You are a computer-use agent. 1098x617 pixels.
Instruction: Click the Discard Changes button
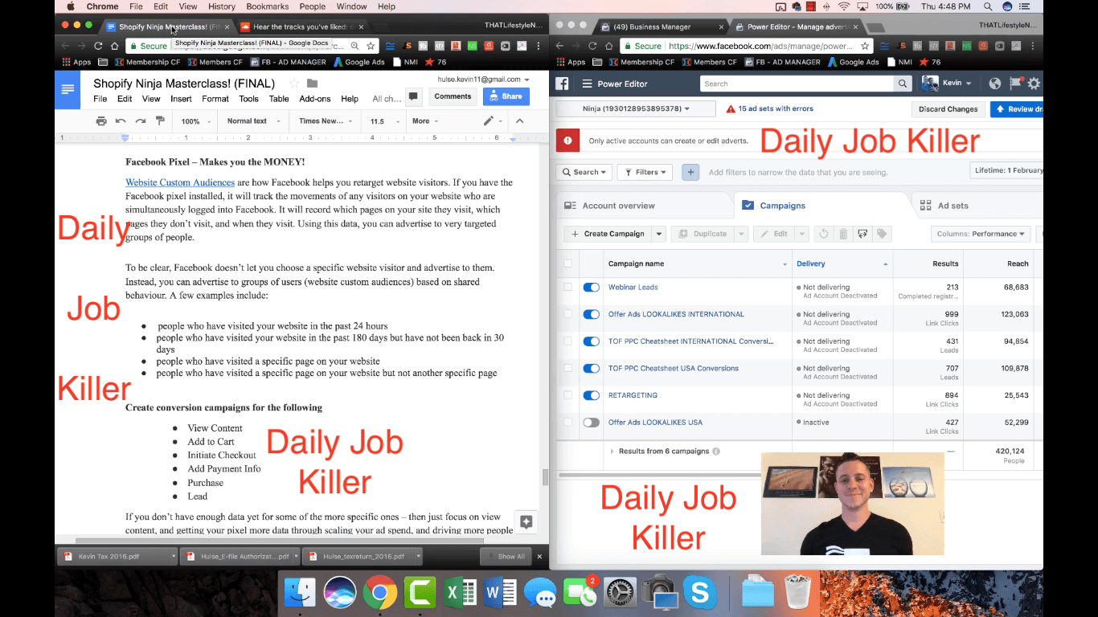coord(948,109)
